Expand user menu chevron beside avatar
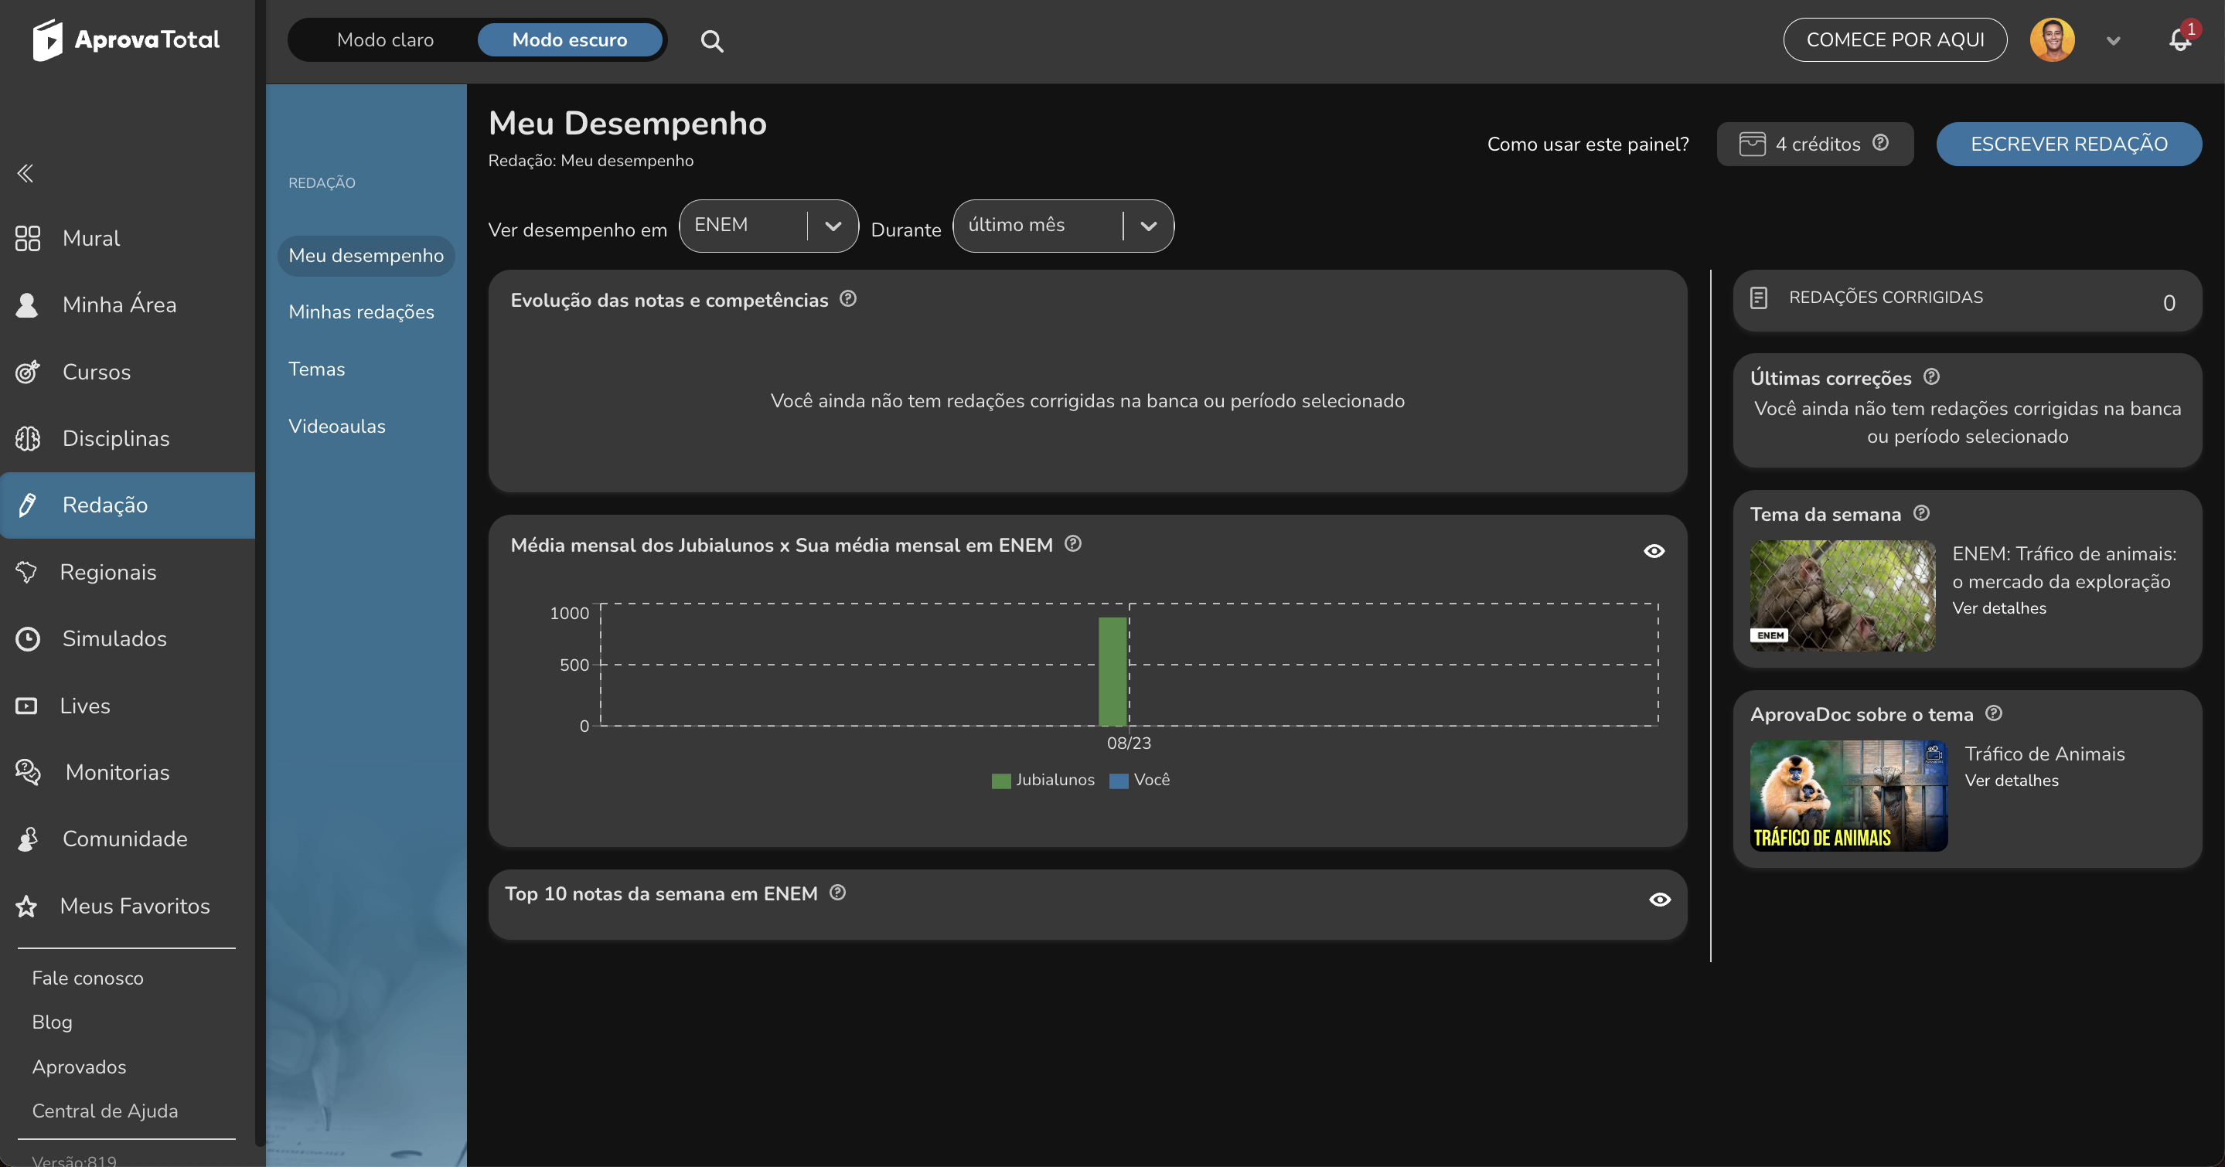2225x1167 pixels. [2114, 40]
